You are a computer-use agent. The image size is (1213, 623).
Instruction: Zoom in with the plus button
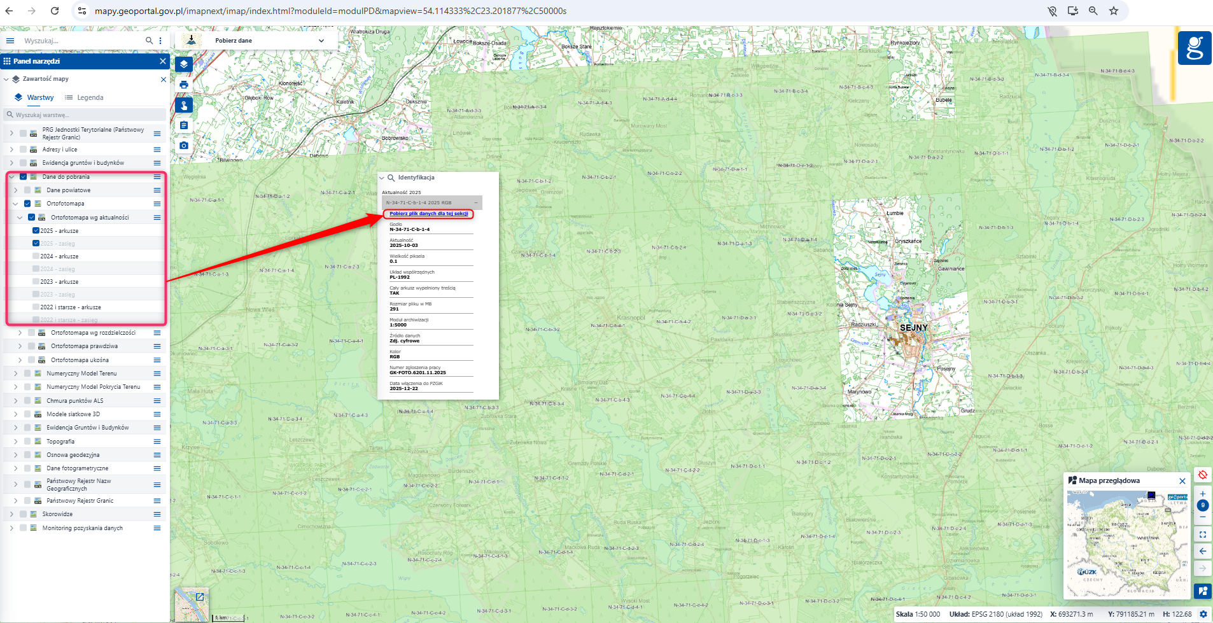1203,494
